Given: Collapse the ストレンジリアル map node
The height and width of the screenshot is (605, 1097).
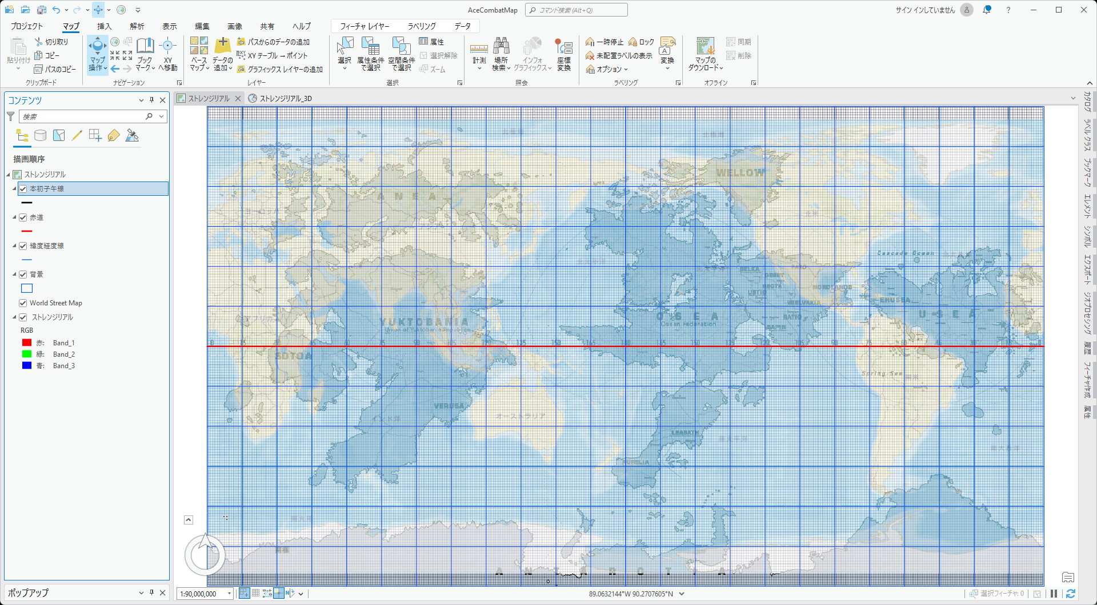Looking at the screenshot, I should tap(9, 175).
